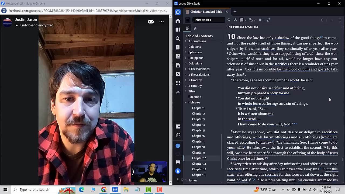The height and width of the screenshot is (194, 345).
Task: Open the green Camtasia icon in taskbar
Action: [x=149, y=190]
